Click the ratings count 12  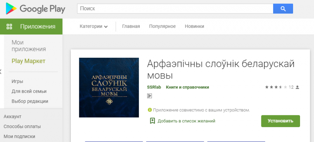point(291,87)
